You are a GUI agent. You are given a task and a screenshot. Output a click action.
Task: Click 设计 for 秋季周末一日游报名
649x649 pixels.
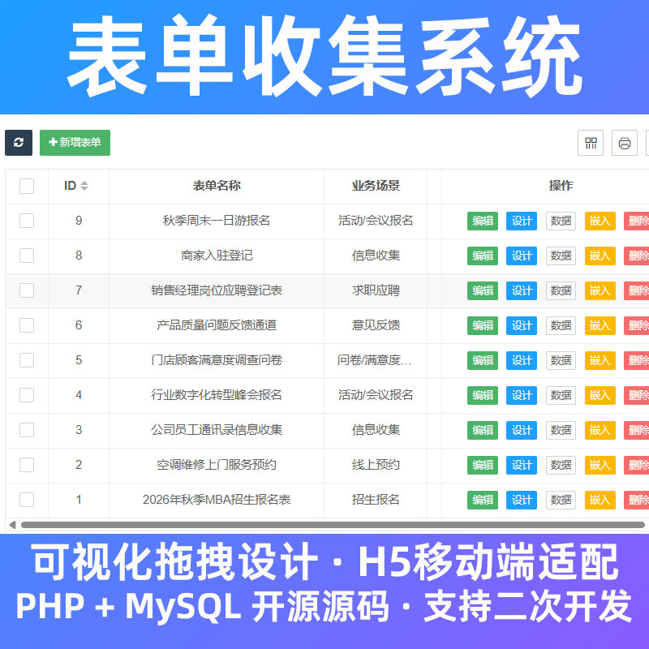tap(522, 221)
